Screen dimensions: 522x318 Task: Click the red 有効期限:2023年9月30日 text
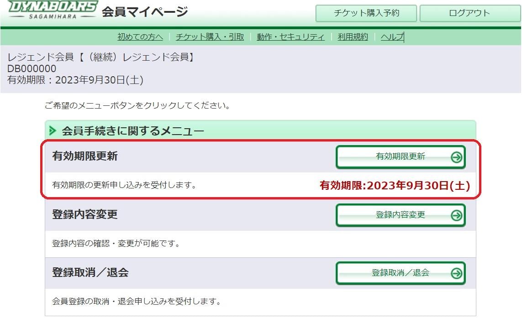pos(395,186)
